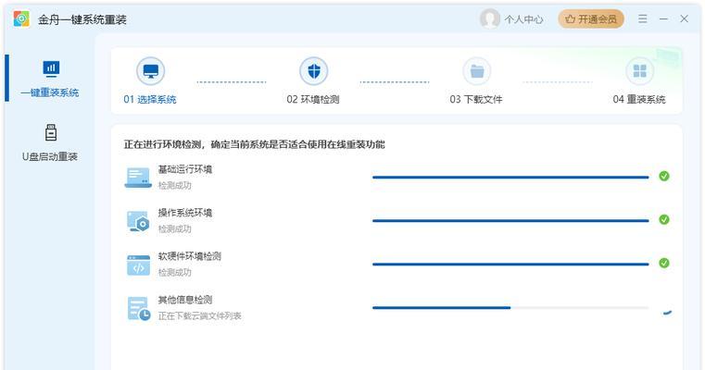Click the 基础运行环境 item title
This screenshot has width=705, height=370.
tap(184, 169)
